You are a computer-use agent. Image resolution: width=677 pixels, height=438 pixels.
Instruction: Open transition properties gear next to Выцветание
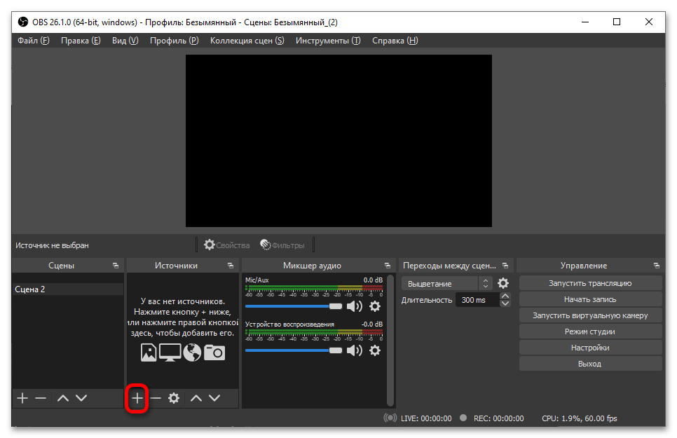[x=503, y=283]
